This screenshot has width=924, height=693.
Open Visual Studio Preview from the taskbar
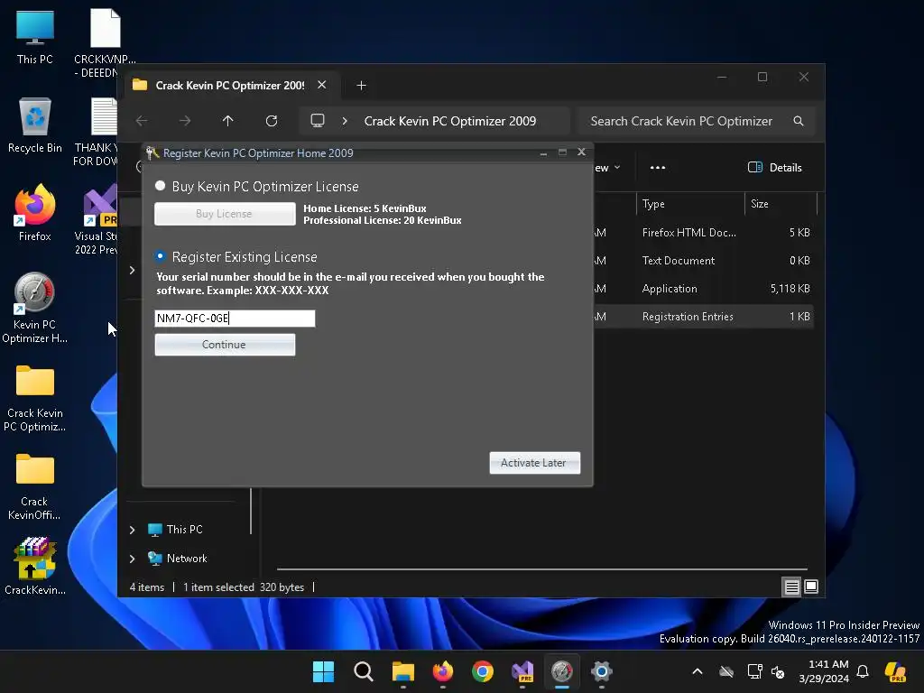click(x=522, y=671)
